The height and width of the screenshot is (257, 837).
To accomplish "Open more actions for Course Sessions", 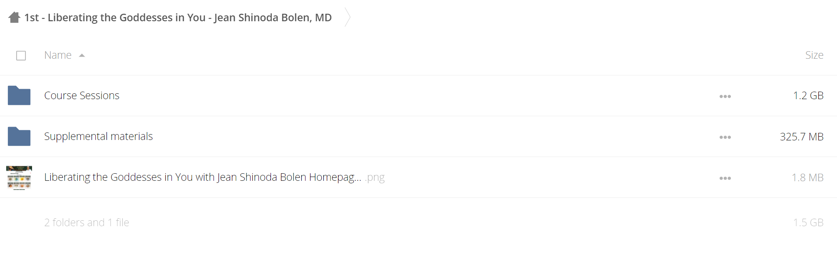I will pos(725,96).
